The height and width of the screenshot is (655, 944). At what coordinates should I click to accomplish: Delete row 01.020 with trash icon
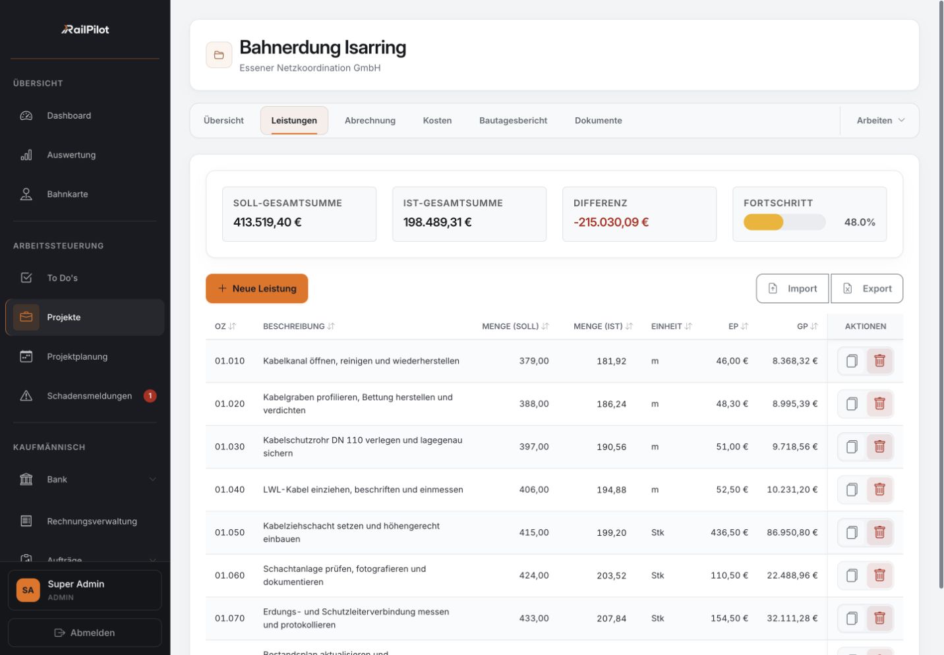[x=879, y=404]
